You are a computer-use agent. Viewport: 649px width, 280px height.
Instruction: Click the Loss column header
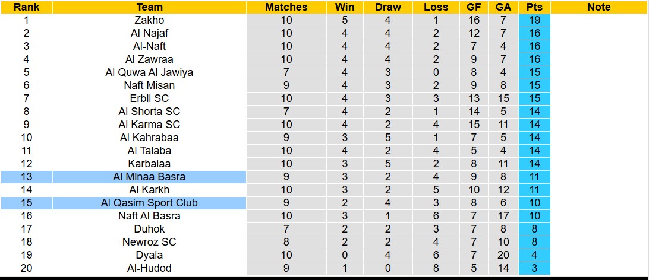[x=436, y=7]
